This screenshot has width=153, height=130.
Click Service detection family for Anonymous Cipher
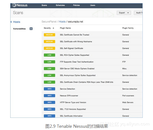pyautogui.click(x=130, y=75)
